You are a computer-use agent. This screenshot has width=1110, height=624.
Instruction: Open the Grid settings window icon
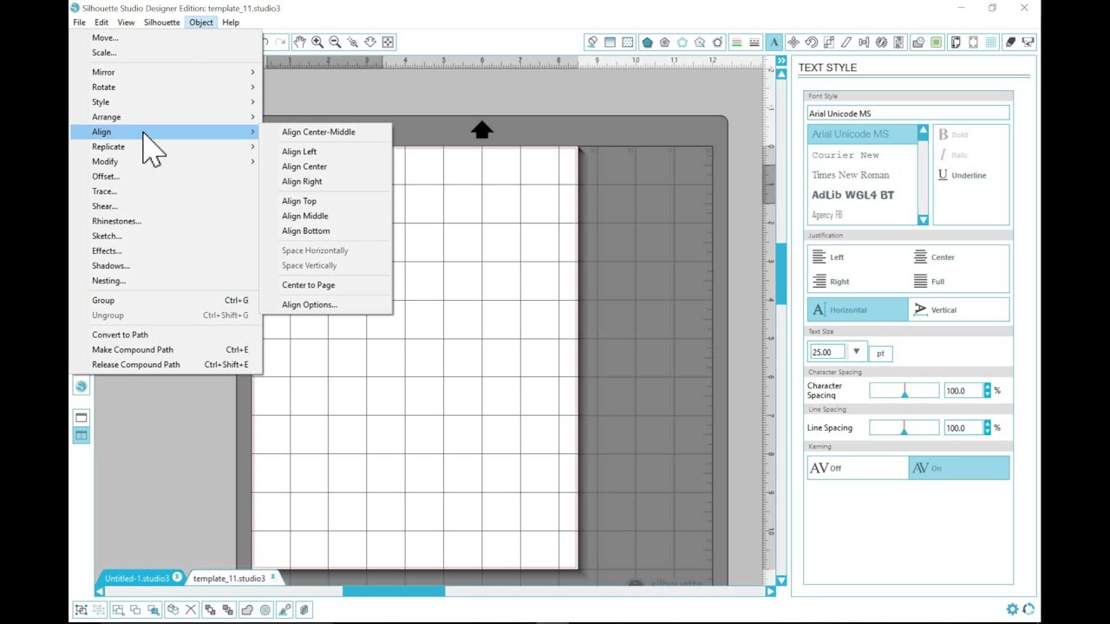[x=990, y=42]
